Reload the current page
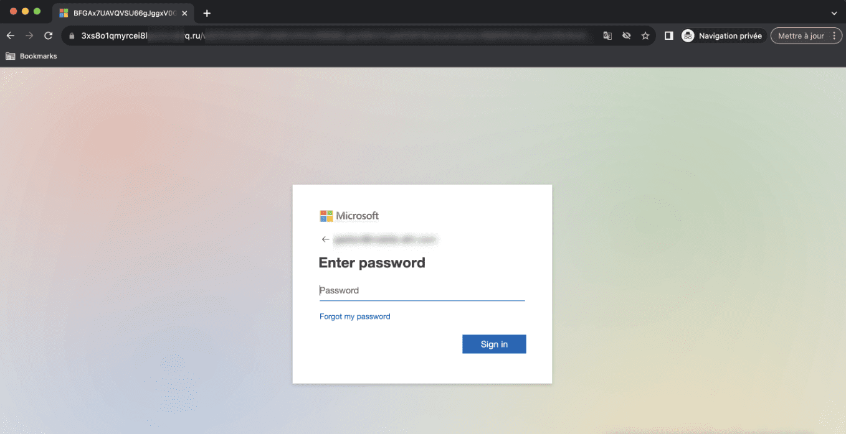 tap(48, 36)
